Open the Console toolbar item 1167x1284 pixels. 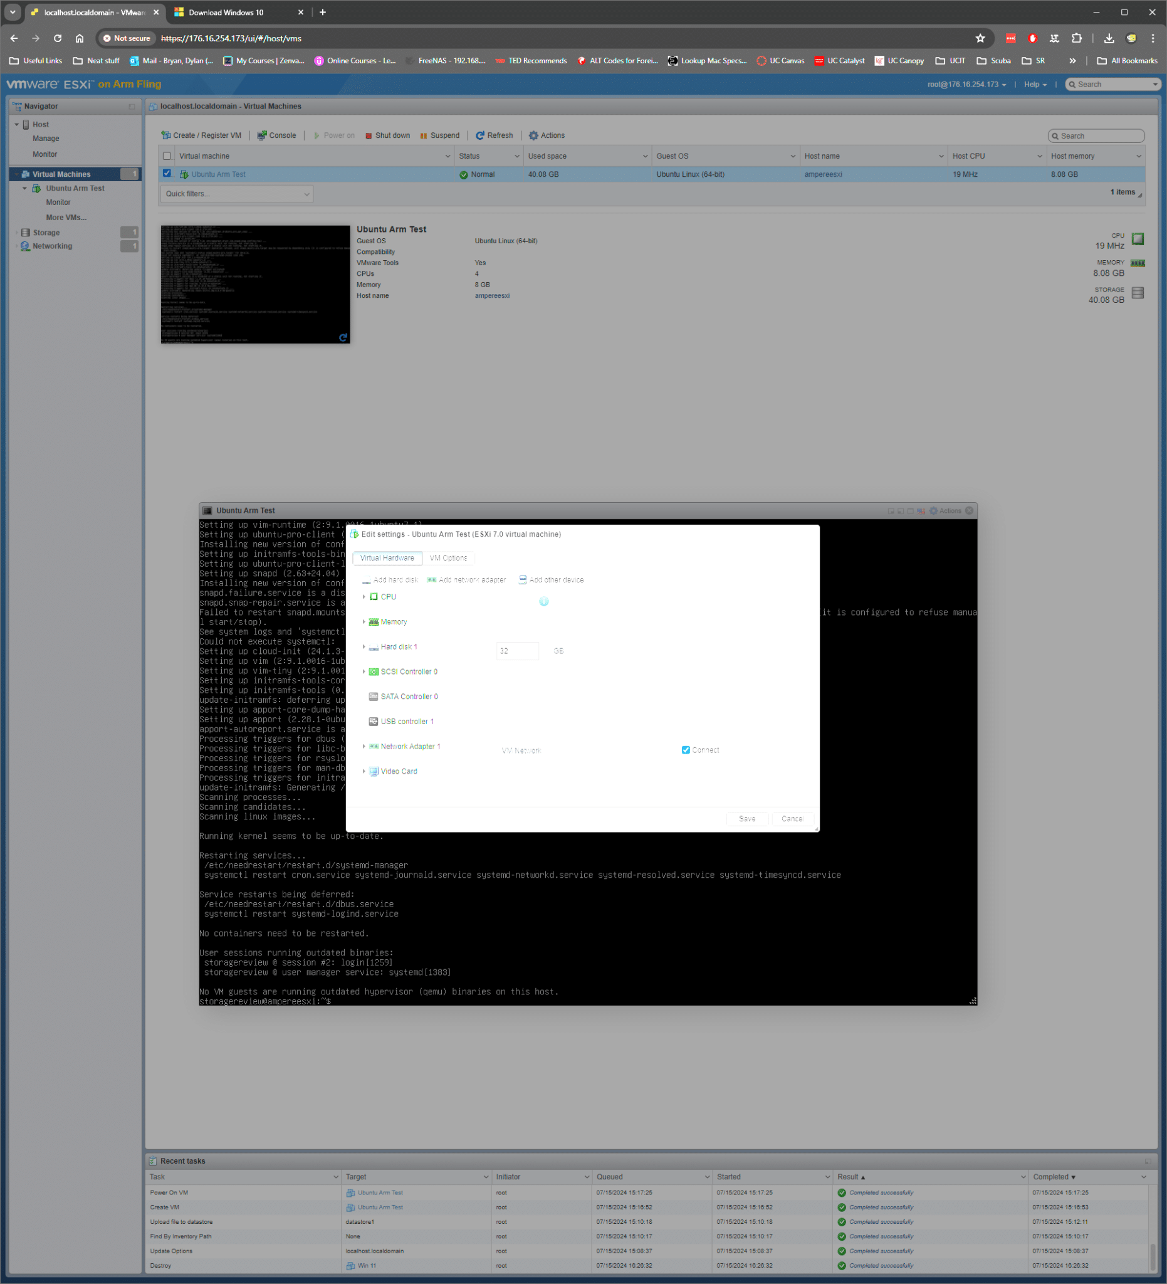click(276, 135)
